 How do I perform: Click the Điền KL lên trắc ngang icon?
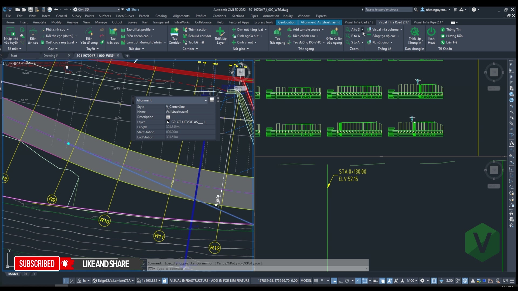(x=334, y=36)
